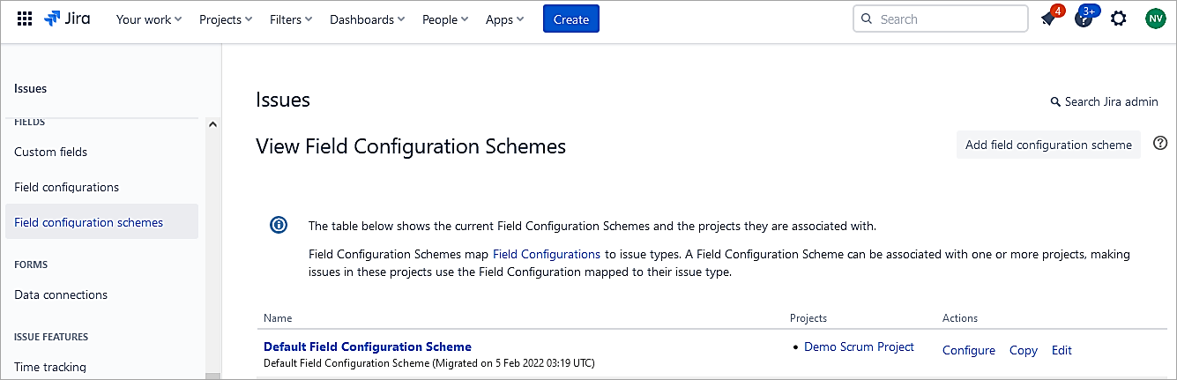The height and width of the screenshot is (380, 1177).
Task: Expand the Projects dropdown menu
Action: point(225,19)
